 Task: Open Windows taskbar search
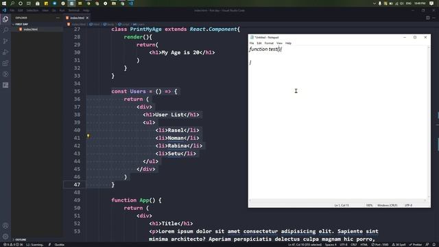tap(12, 3)
